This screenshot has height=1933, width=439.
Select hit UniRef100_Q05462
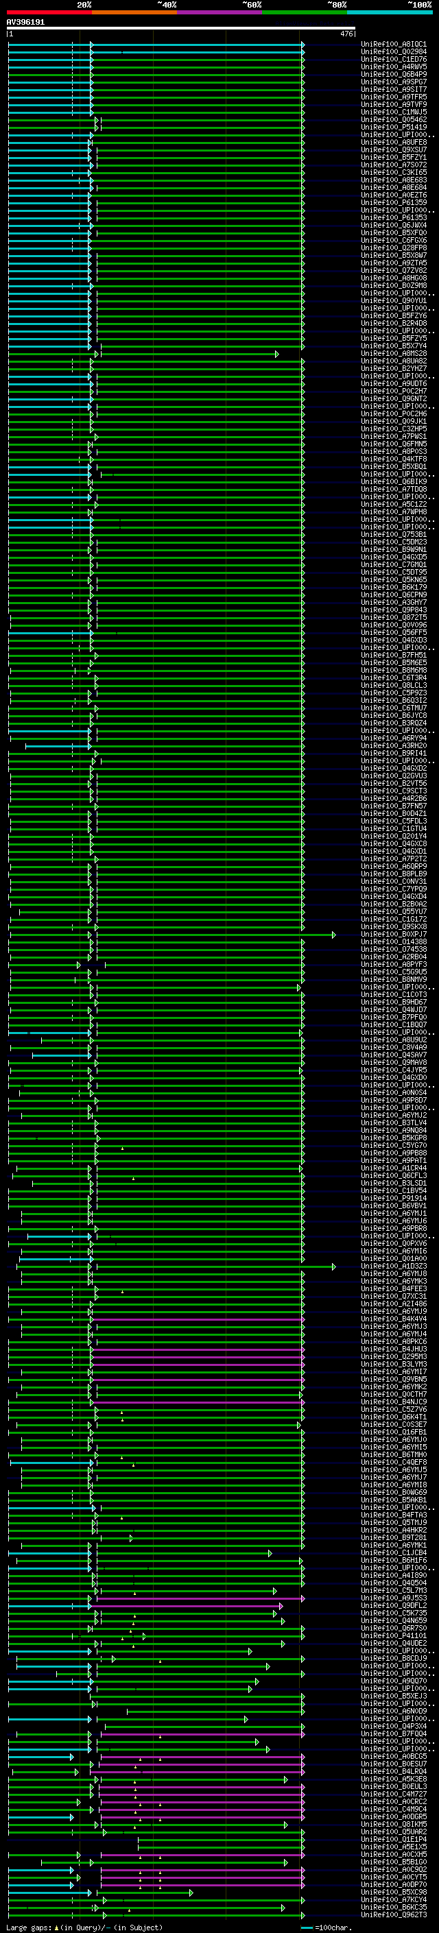pos(393,120)
